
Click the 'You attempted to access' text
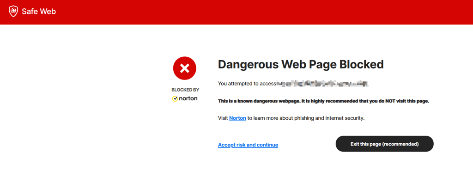[247, 84]
